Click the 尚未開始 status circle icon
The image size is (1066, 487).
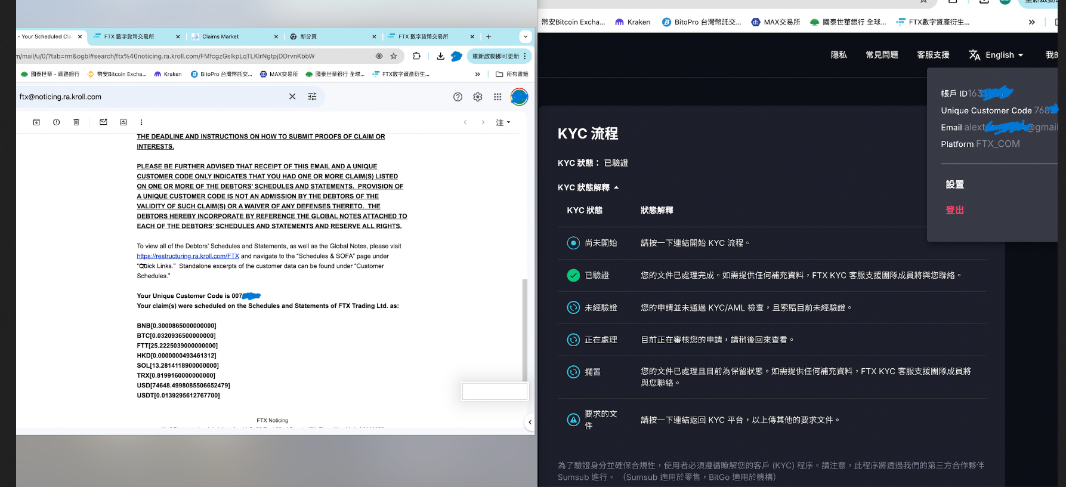(573, 243)
